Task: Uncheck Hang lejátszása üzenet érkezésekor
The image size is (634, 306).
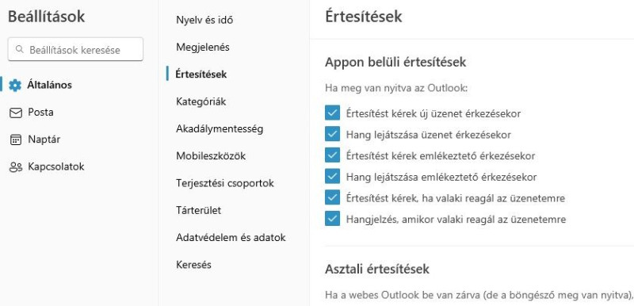Action: pos(332,134)
